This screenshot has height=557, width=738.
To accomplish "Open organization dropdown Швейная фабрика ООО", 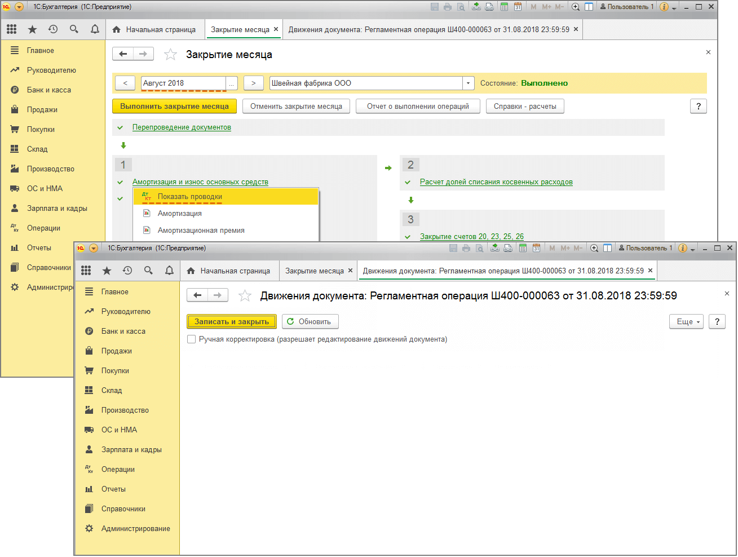I will pyautogui.click(x=468, y=83).
